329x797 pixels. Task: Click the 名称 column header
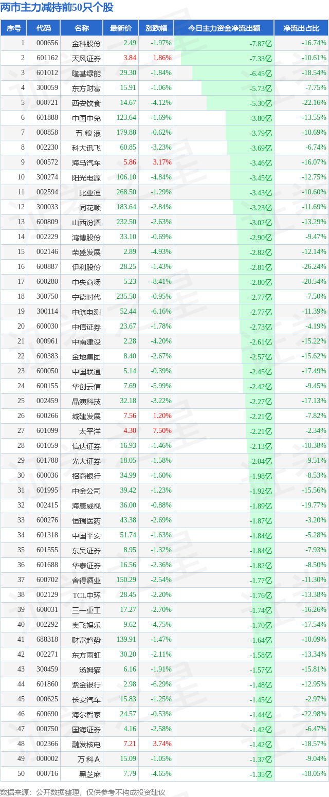click(x=81, y=28)
